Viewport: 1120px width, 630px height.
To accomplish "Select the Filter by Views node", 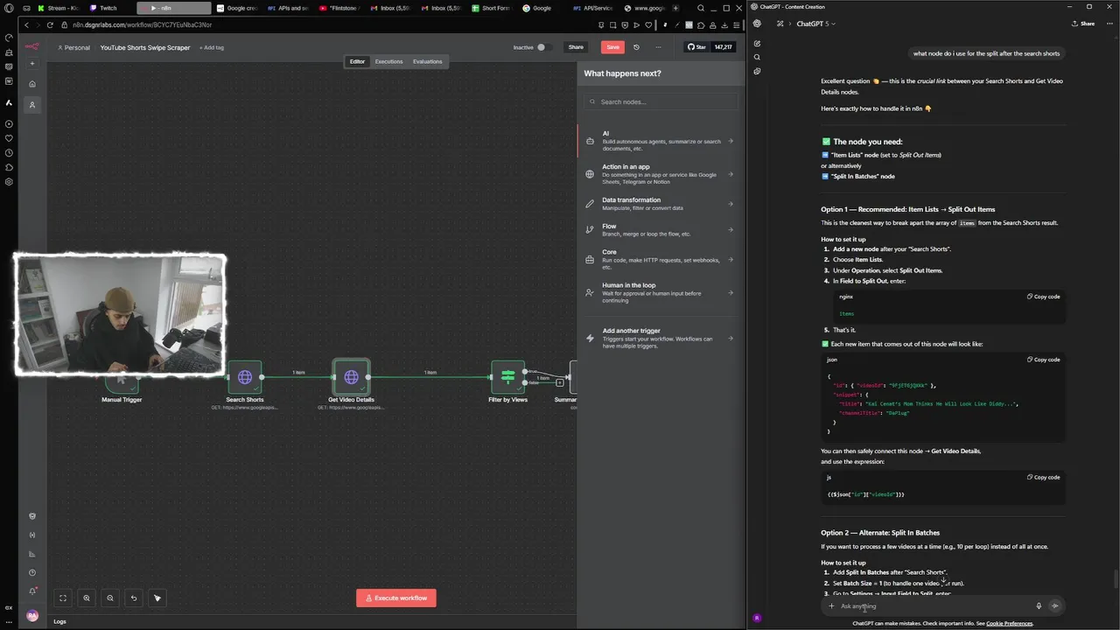I will pyautogui.click(x=507, y=377).
